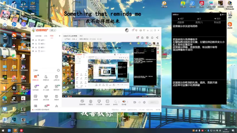Screen dimensions: 237x133
Task: Open settings gear in danmaku assistant window
Action: coord(223,14)
